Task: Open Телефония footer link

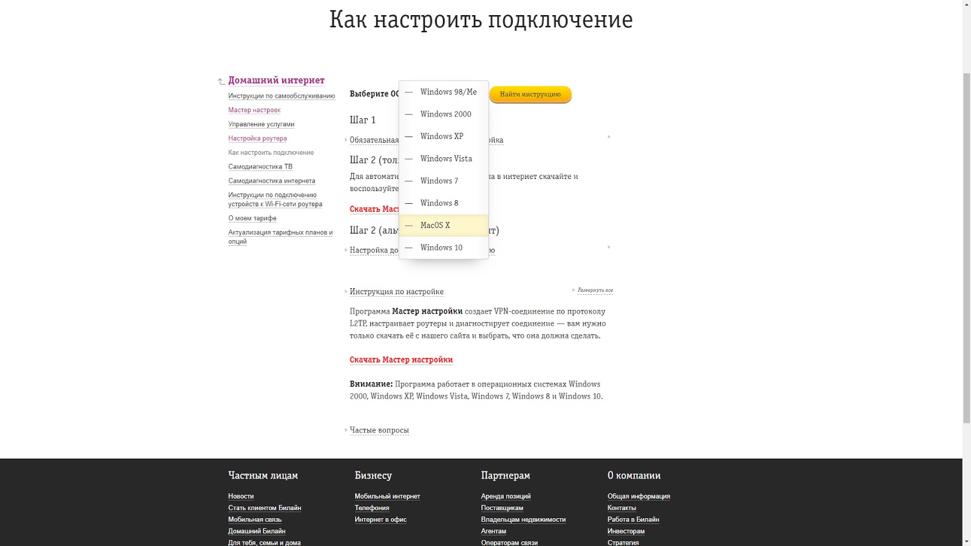Action: coord(372,508)
